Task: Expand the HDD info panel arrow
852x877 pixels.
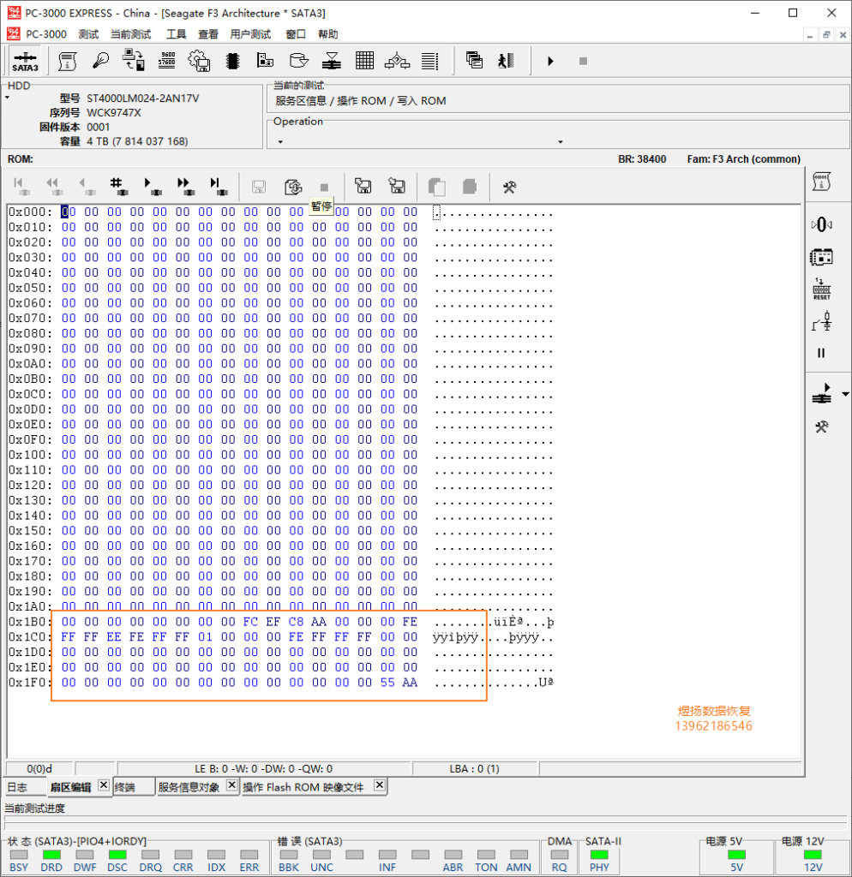Action: (x=8, y=98)
